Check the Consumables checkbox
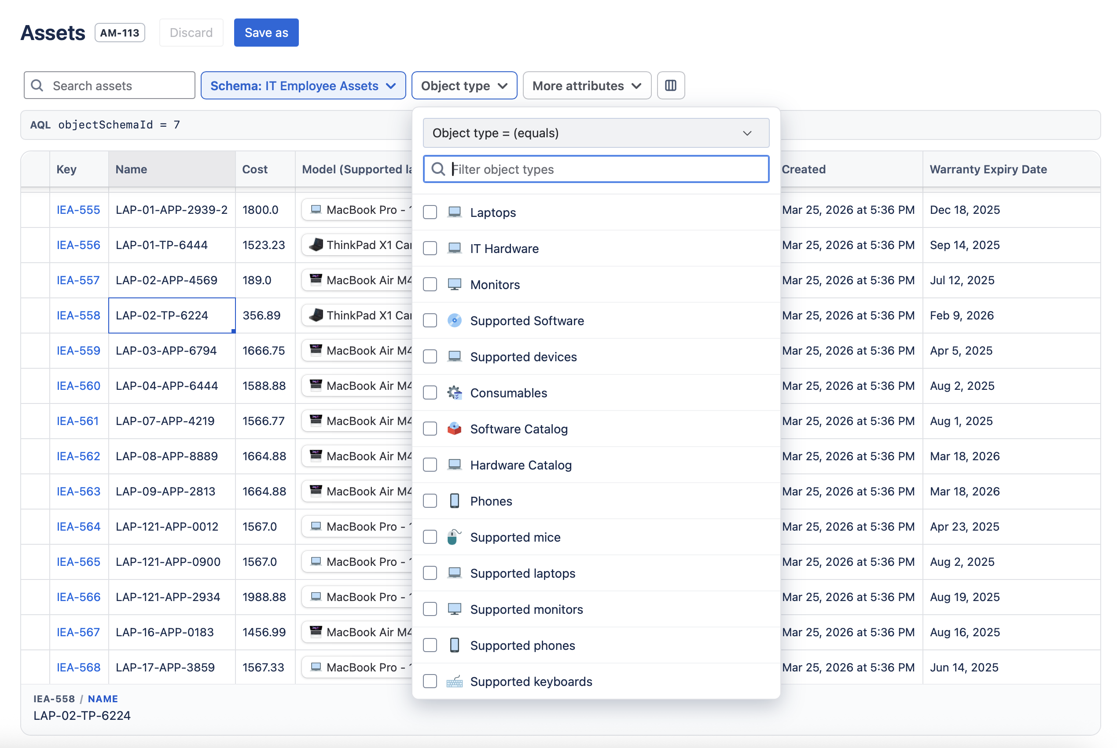This screenshot has width=1117, height=748. click(430, 392)
